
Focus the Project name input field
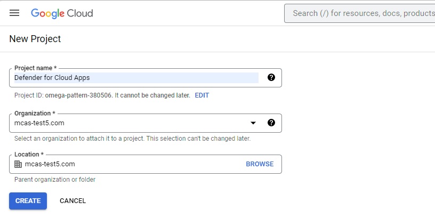pyautogui.click(x=133, y=78)
